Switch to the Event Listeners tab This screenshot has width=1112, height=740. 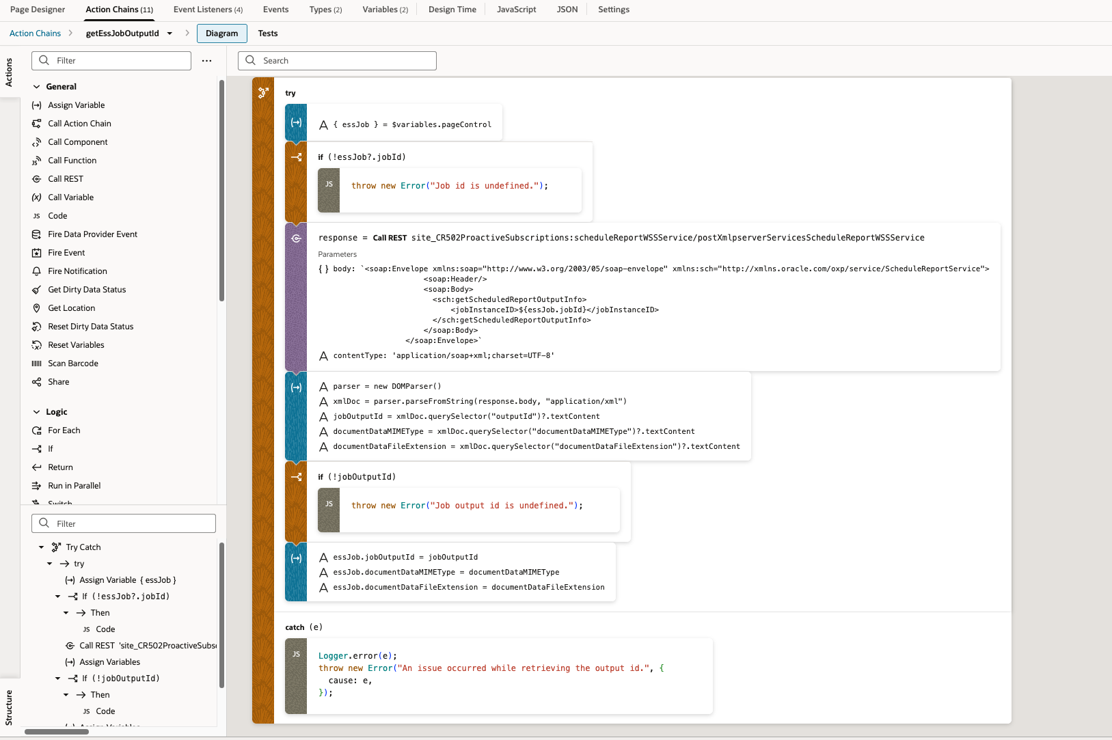208,10
